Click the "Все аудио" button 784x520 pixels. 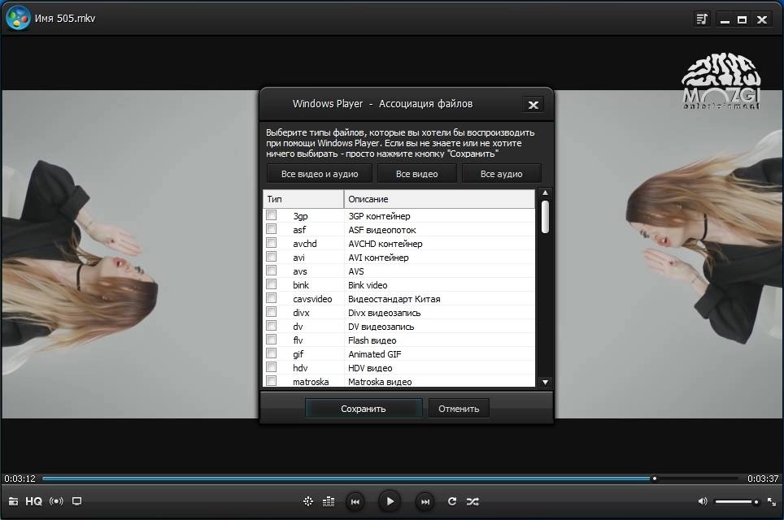tap(502, 174)
